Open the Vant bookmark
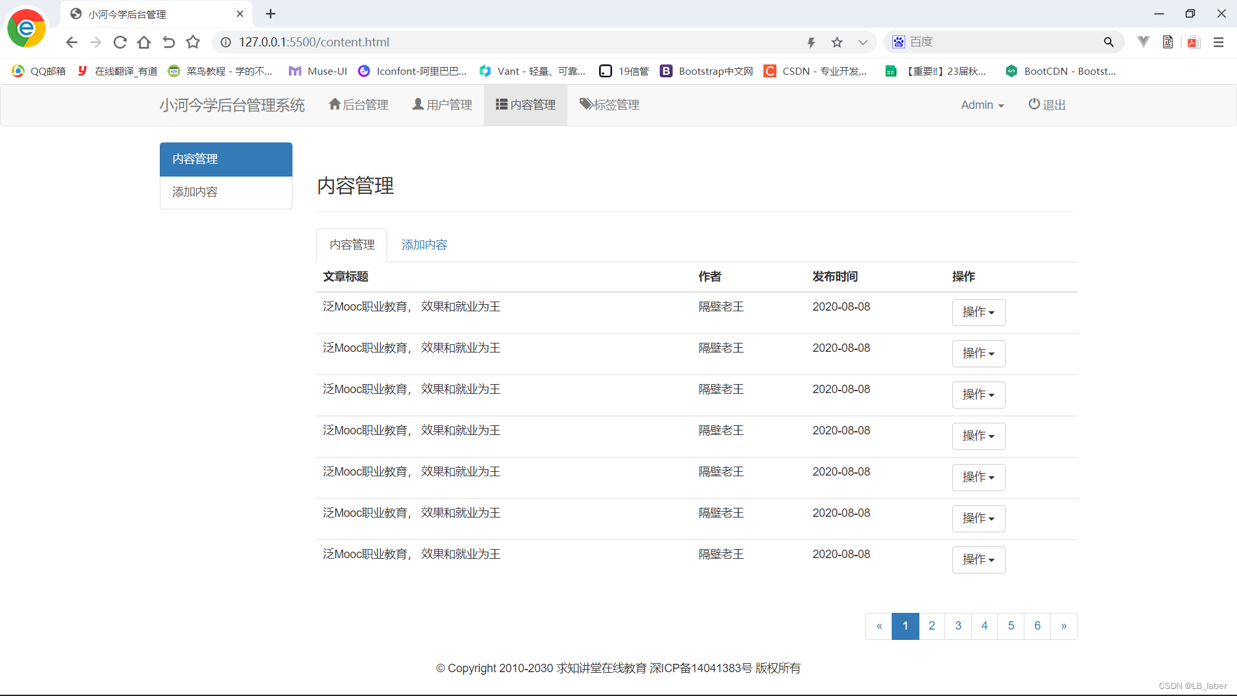 pos(532,71)
